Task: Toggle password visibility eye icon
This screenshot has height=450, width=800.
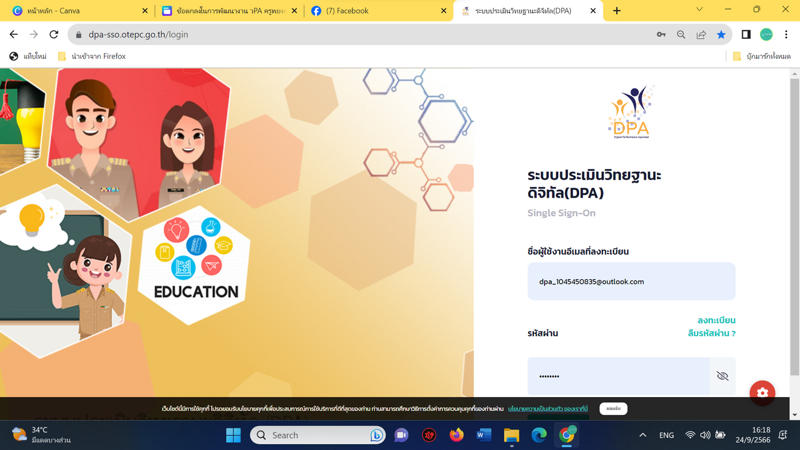Action: point(722,376)
